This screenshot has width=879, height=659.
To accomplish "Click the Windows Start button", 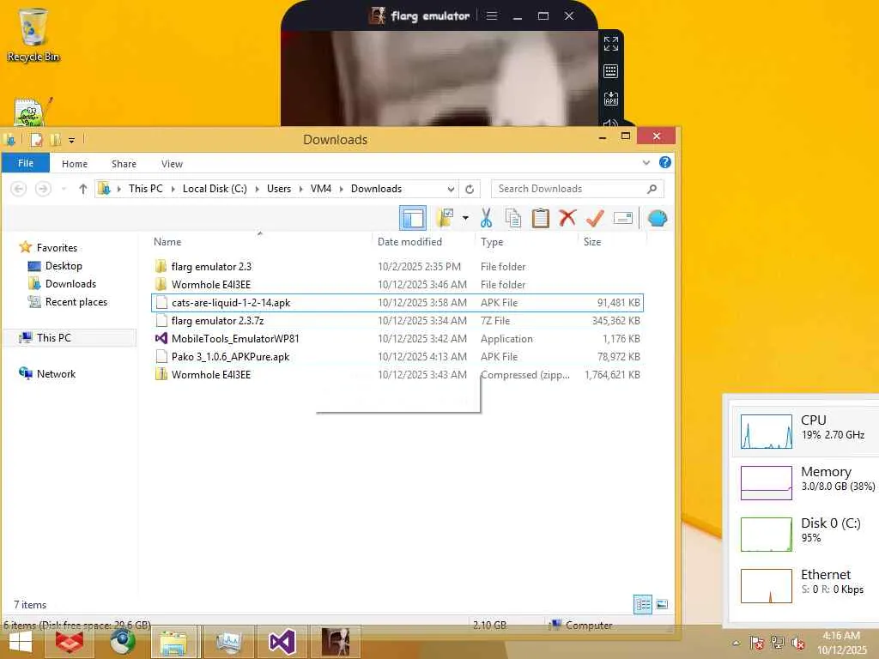I will pyautogui.click(x=21, y=642).
